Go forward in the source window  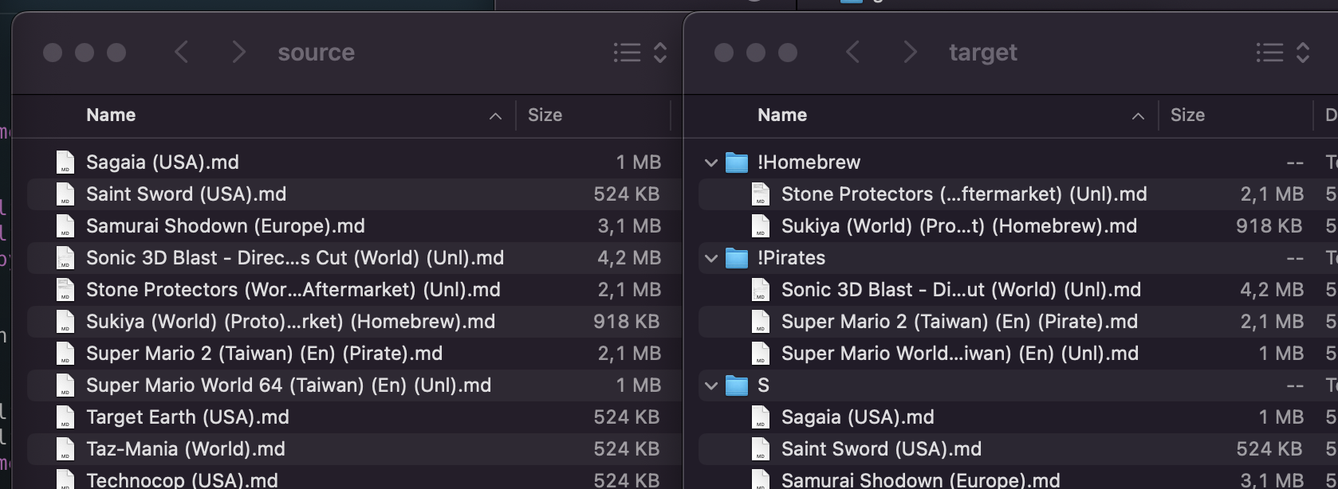pyautogui.click(x=238, y=53)
